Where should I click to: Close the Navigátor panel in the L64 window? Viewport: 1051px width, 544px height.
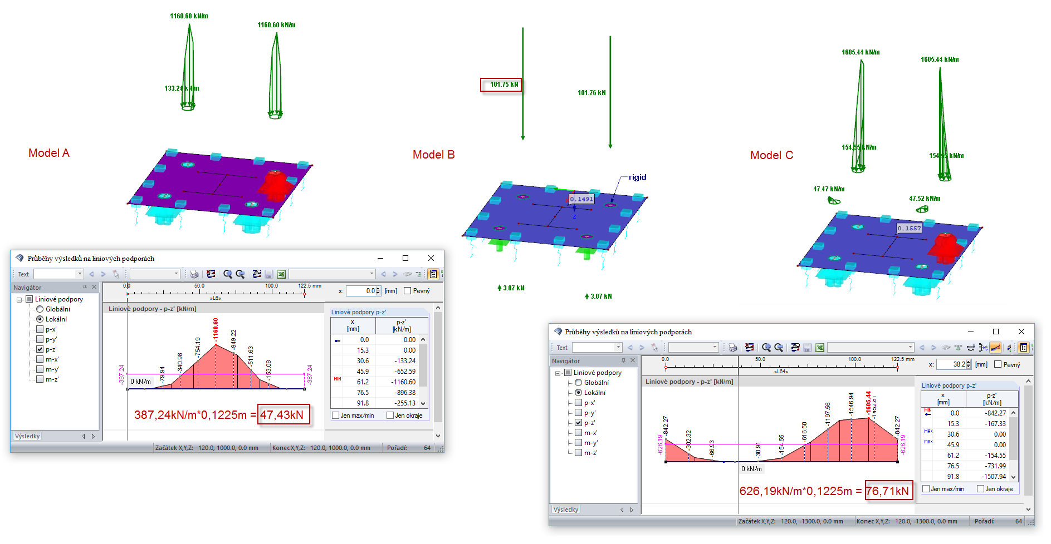pyautogui.click(x=633, y=361)
